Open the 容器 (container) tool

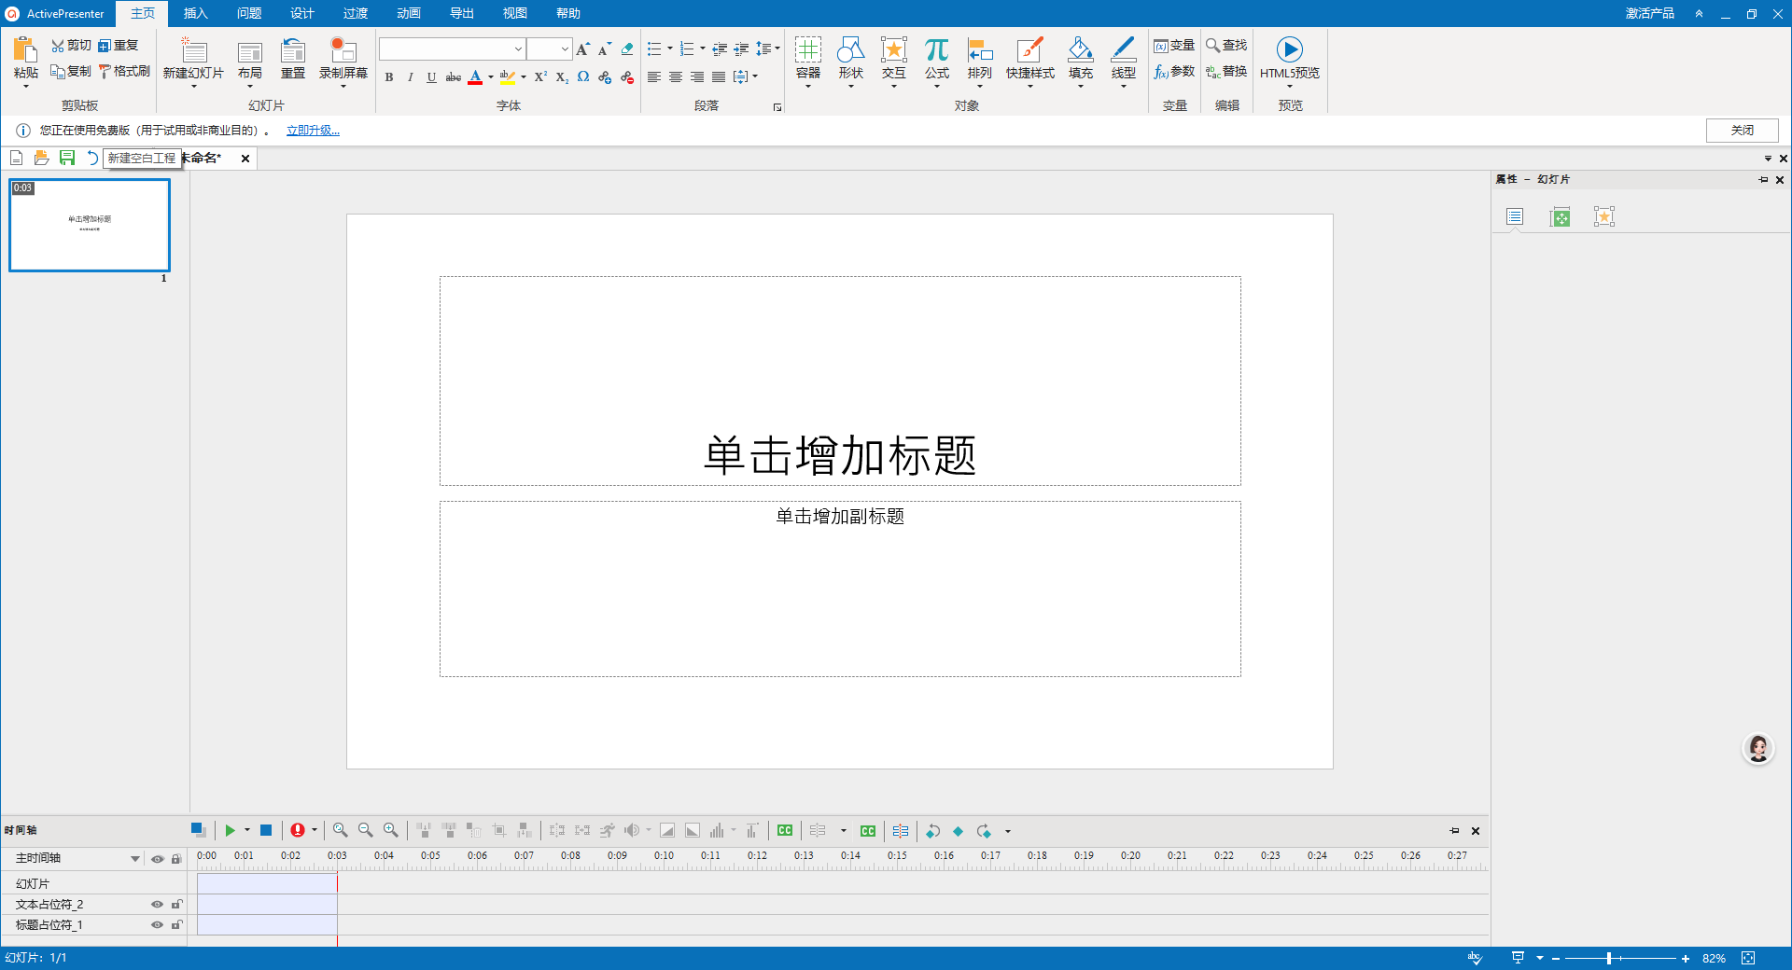[807, 58]
